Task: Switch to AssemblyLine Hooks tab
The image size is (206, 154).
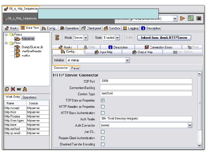Action: coord(11,28)
